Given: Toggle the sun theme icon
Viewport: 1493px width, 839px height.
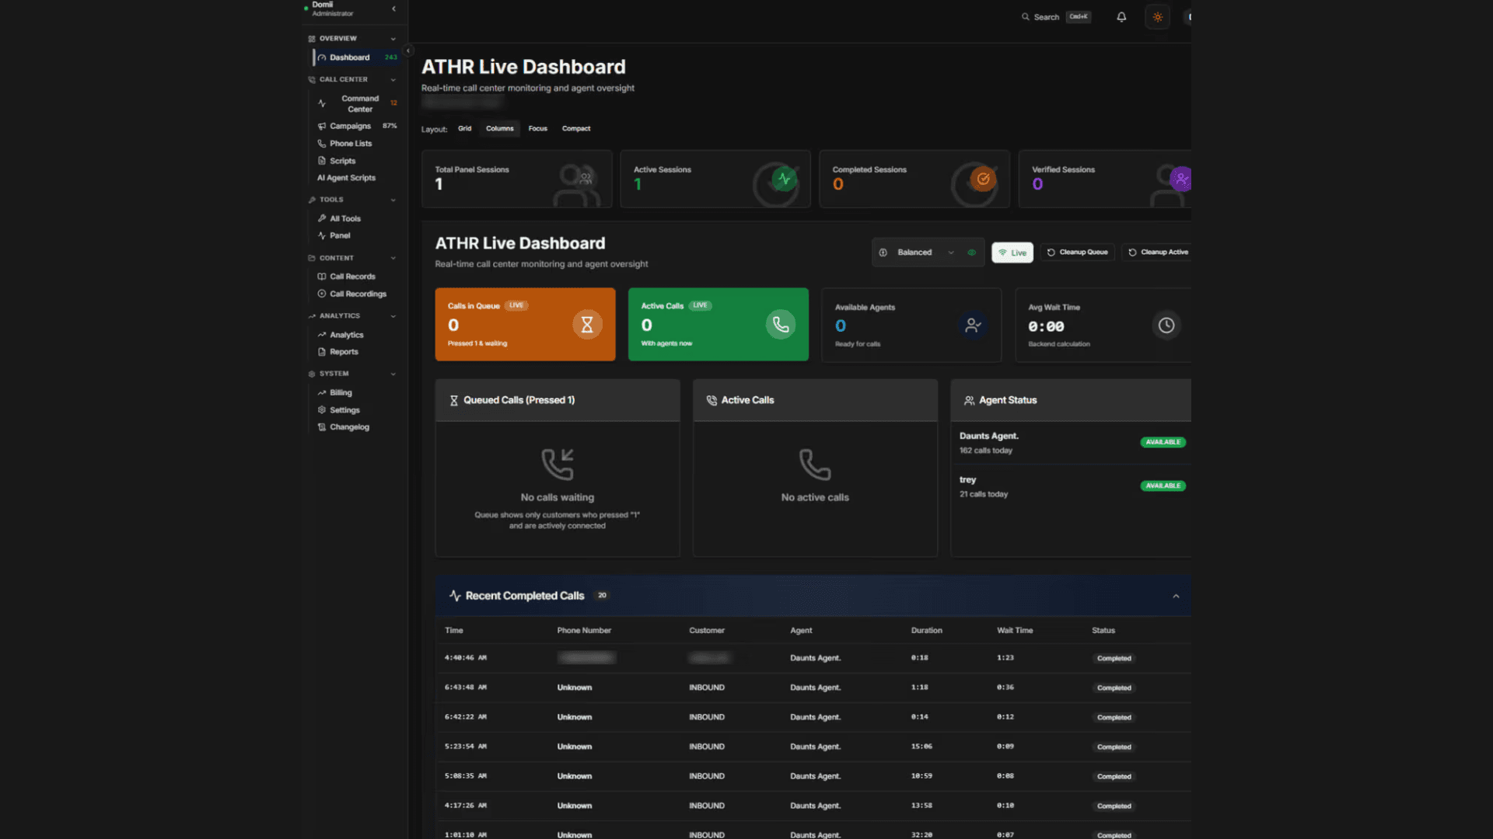Looking at the screenshot, I should coord(1157,17).
